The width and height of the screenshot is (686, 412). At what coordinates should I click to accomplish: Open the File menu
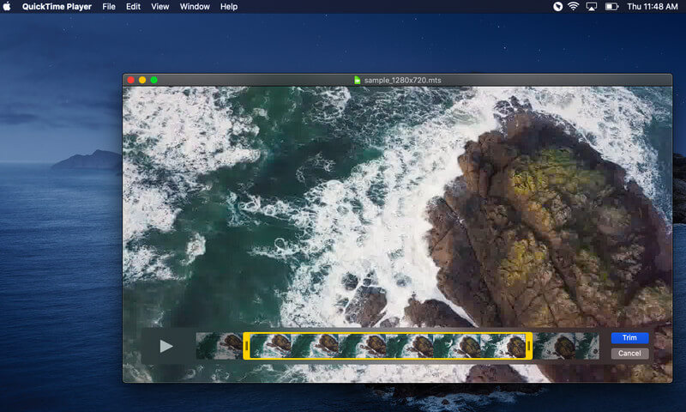click(109, 7)
